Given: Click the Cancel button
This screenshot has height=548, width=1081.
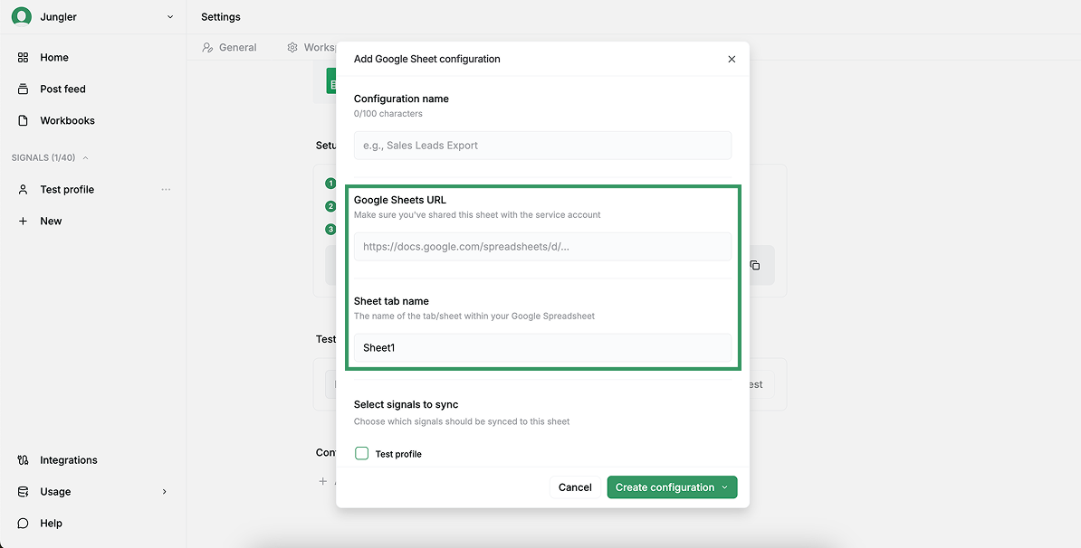Looking at the screenshot, I should [574, 487].
